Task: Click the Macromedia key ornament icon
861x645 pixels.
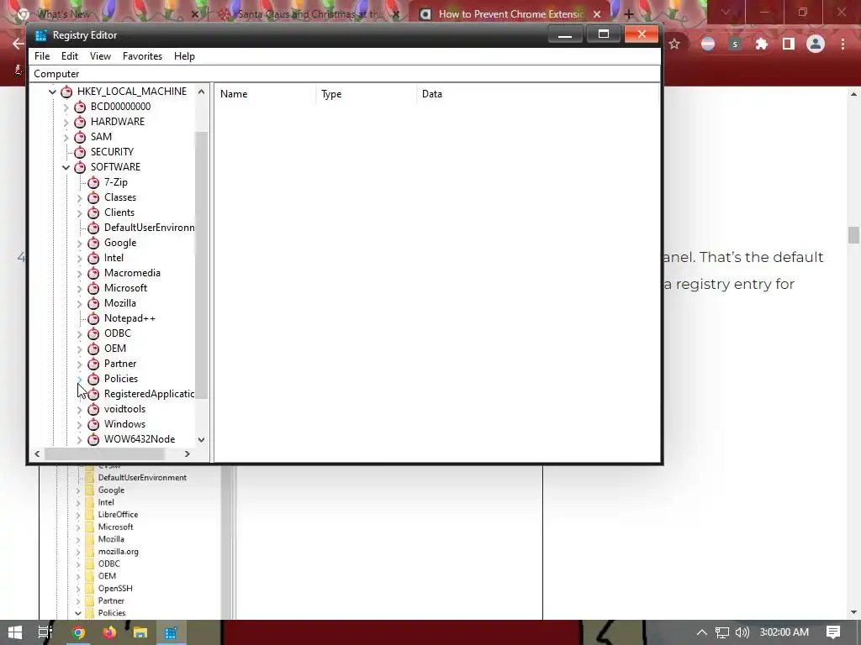Action: click(93, 273)
